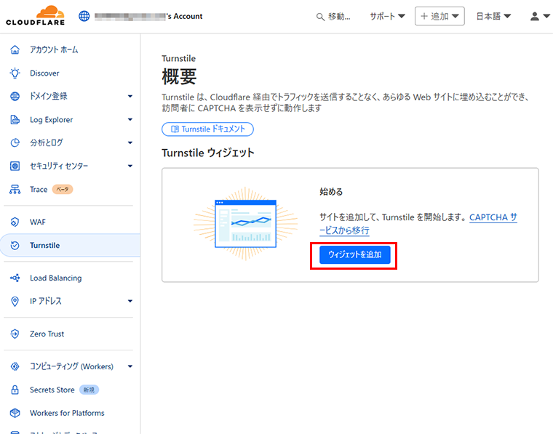
Task: Click the Workers for Platforms cube icon
Action: point(15,413)
